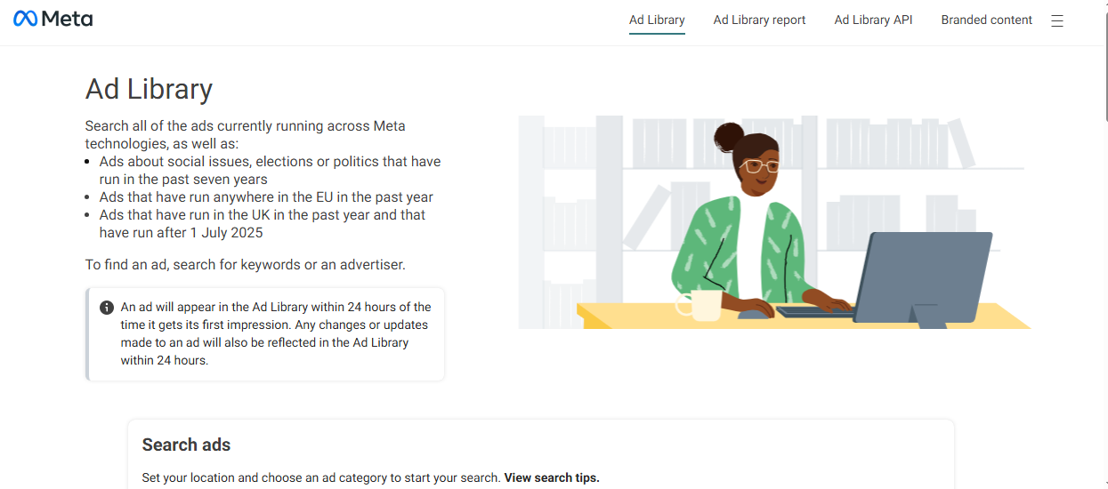Open the View search tips link
The image size is (1108, 489).
552,477
